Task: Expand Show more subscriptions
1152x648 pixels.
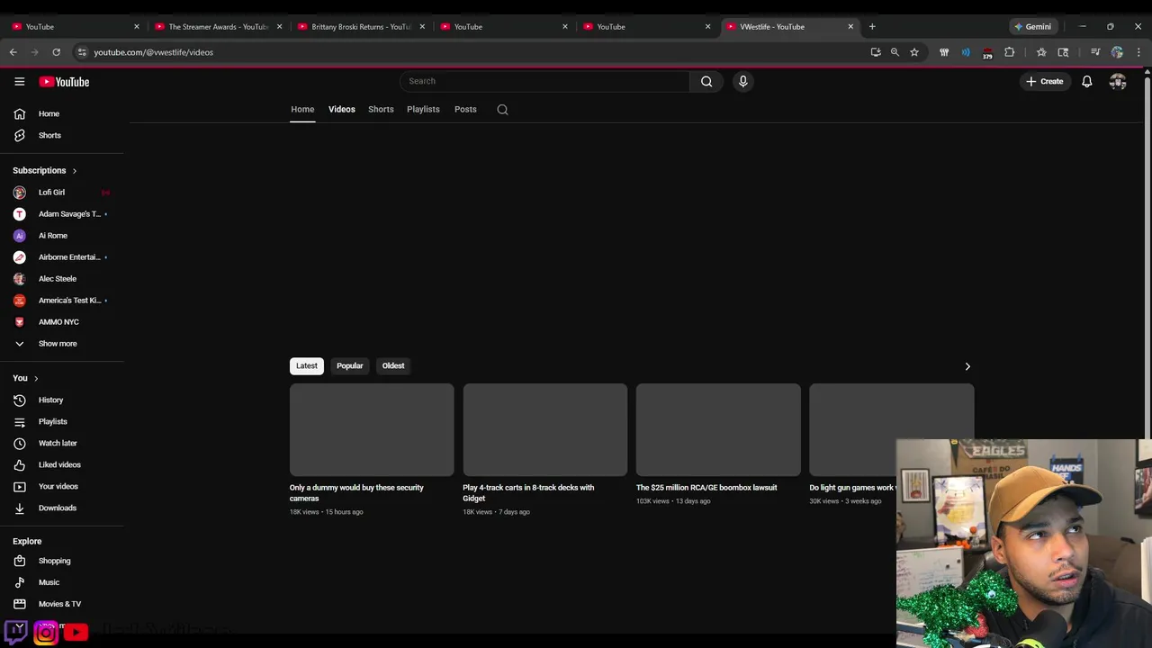Action: pyautogui.click(x=58, y=344)
